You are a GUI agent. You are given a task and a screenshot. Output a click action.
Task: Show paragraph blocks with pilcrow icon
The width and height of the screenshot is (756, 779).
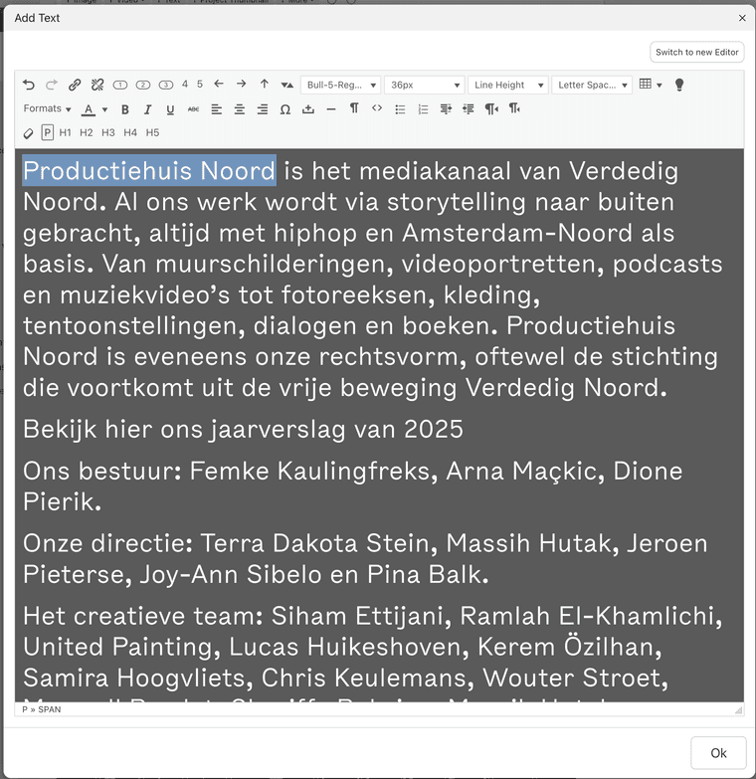[x=354, y=107]
